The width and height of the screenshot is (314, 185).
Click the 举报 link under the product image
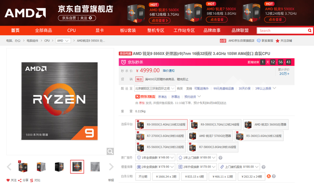(111, 180)
